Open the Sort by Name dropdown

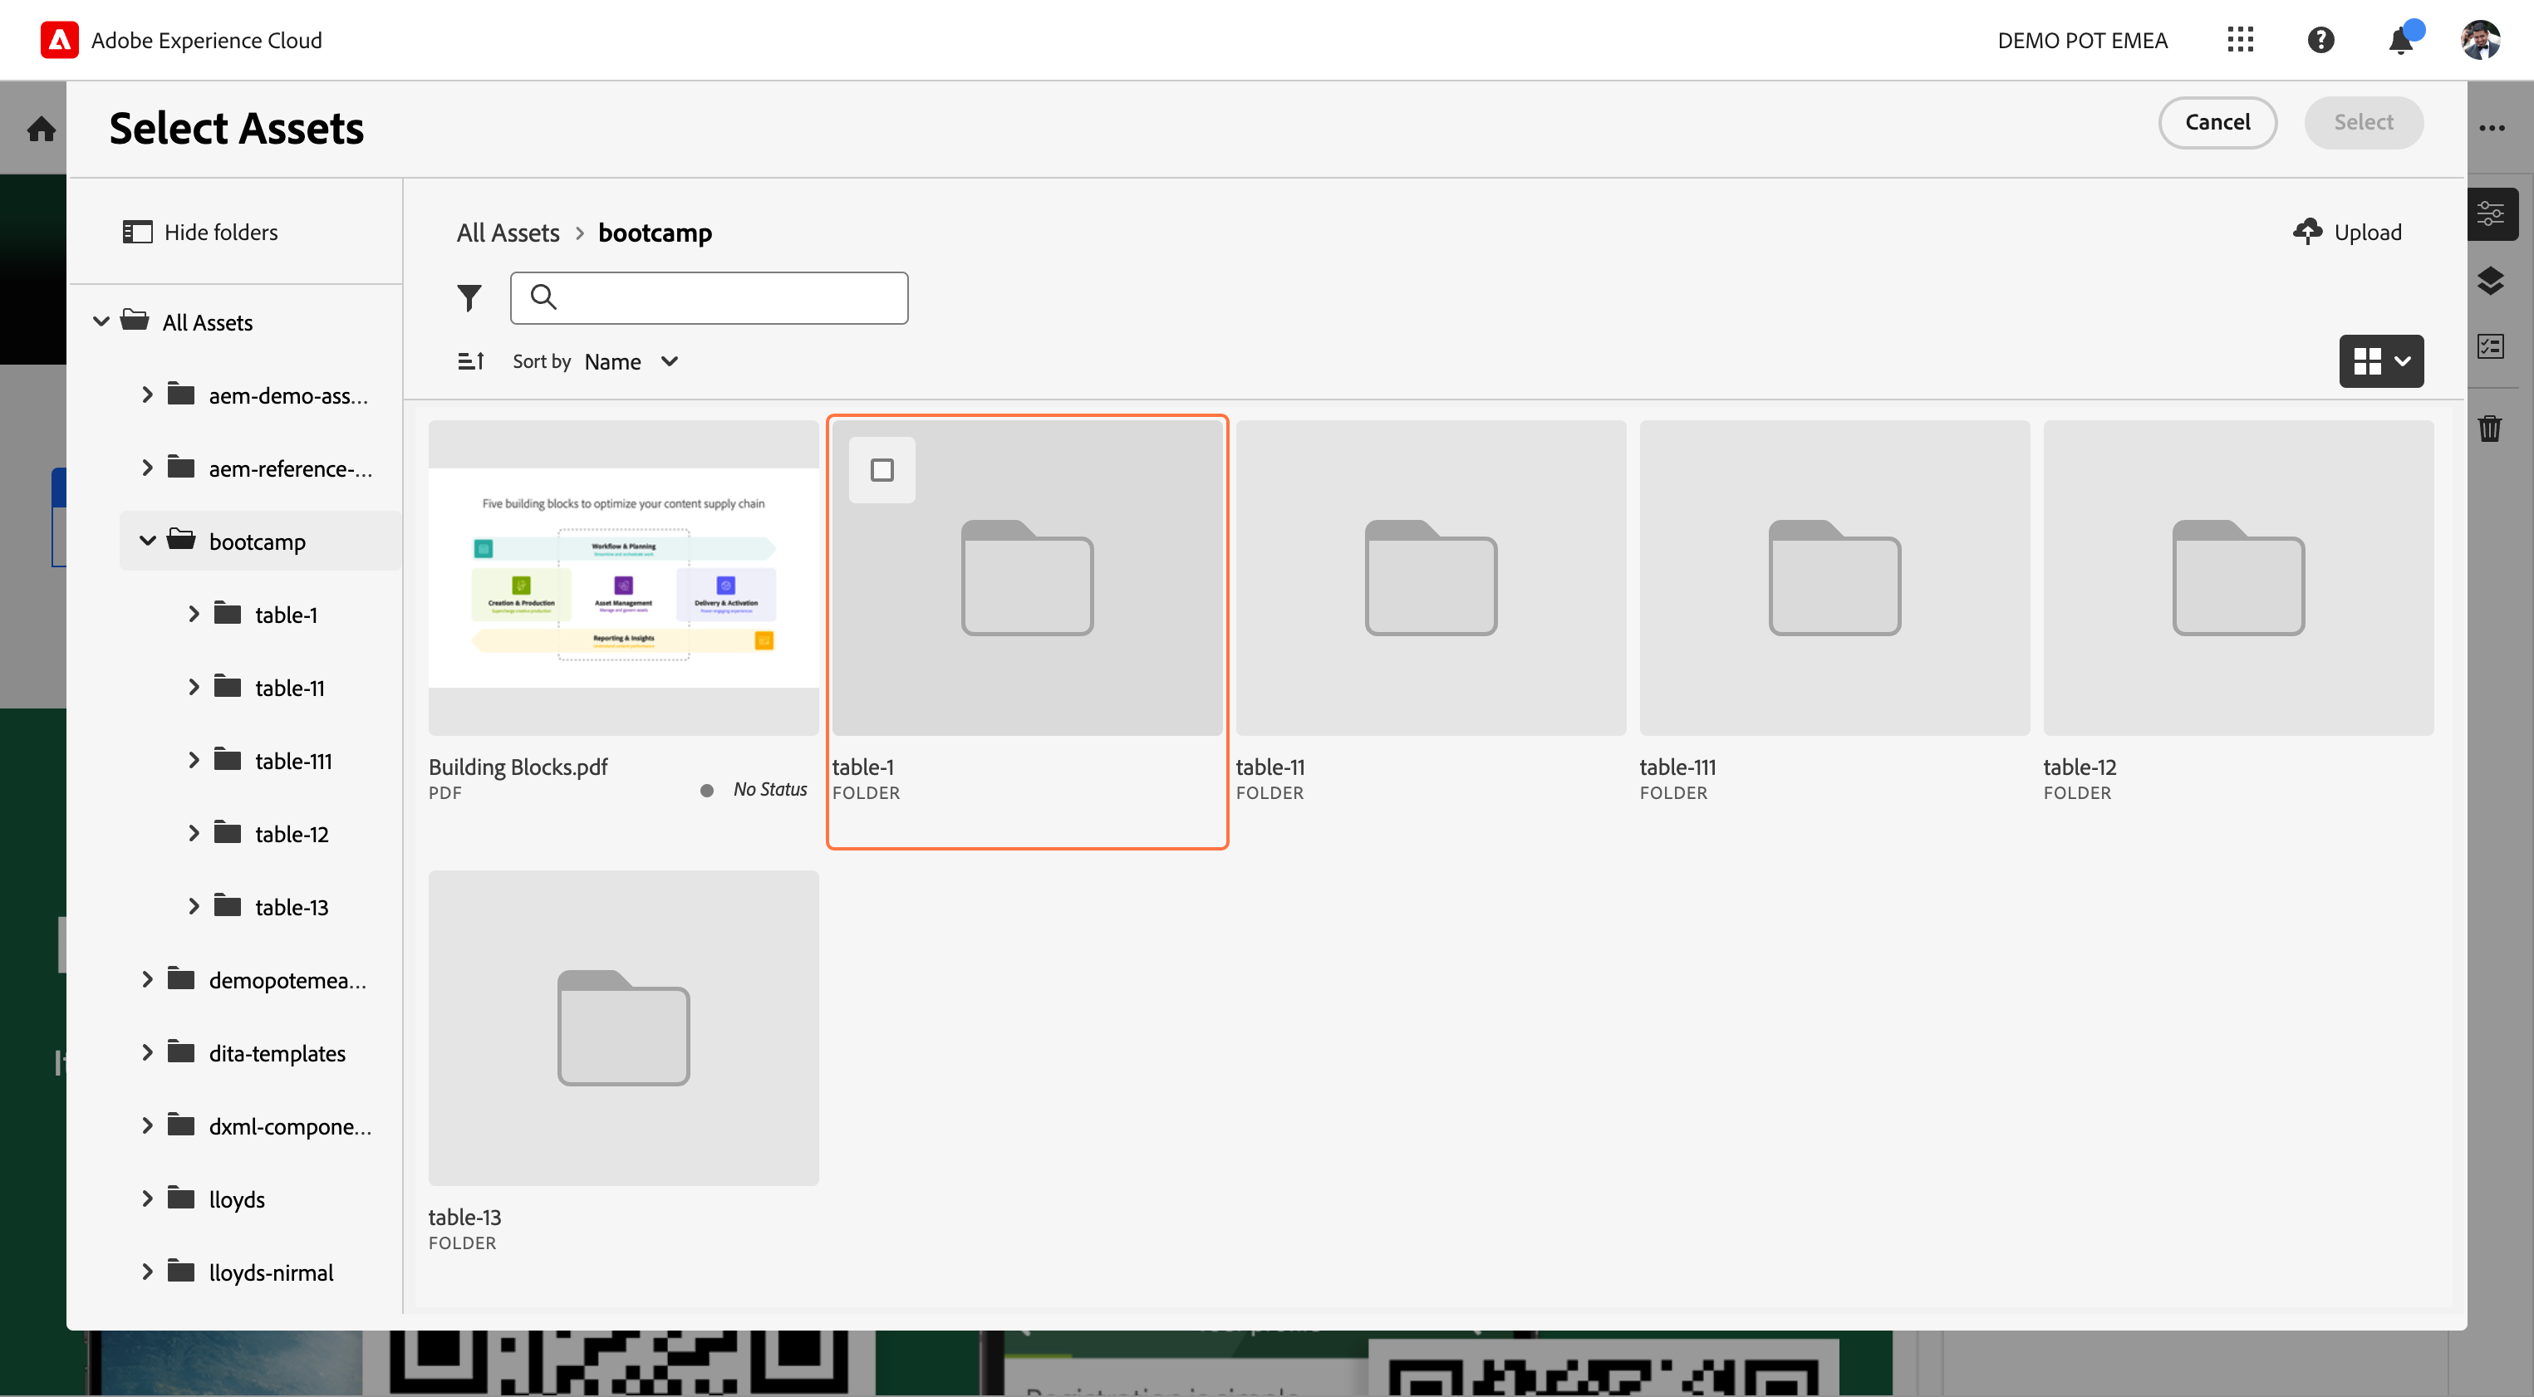(631, 362)
